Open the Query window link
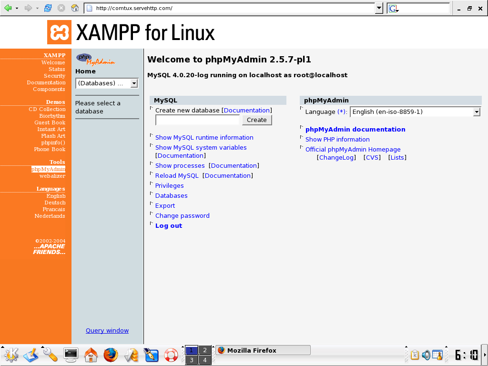 [107, 331]
